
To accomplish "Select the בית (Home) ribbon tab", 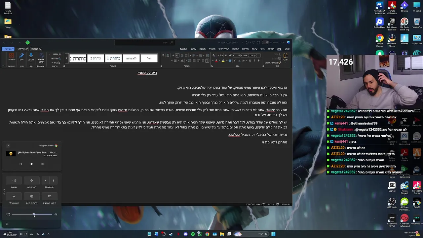I will click(x=279, y=49).
